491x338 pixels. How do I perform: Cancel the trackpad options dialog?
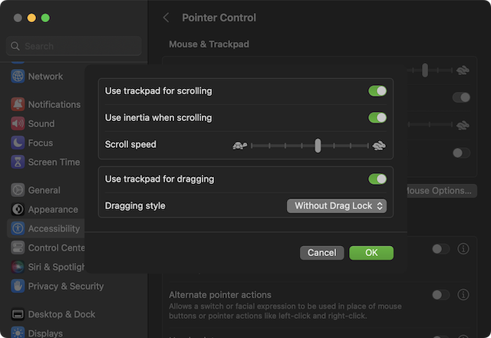point(321,253)
